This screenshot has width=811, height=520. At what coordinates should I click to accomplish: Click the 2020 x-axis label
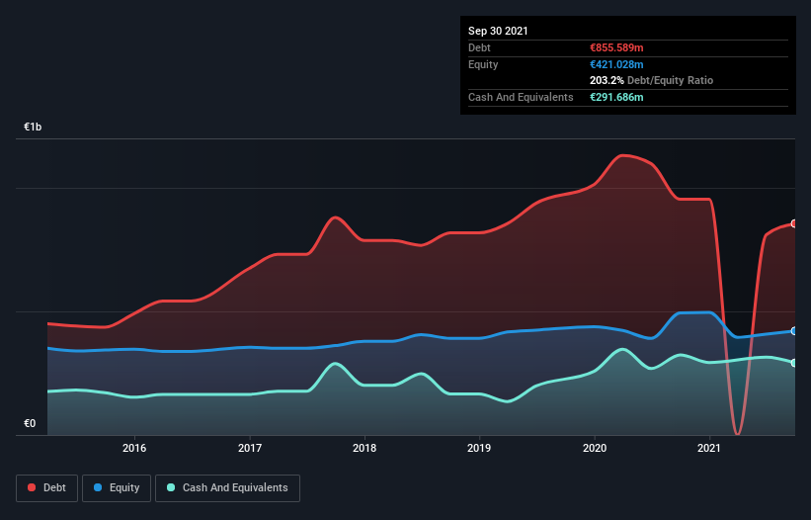click(x=595, y=448)
